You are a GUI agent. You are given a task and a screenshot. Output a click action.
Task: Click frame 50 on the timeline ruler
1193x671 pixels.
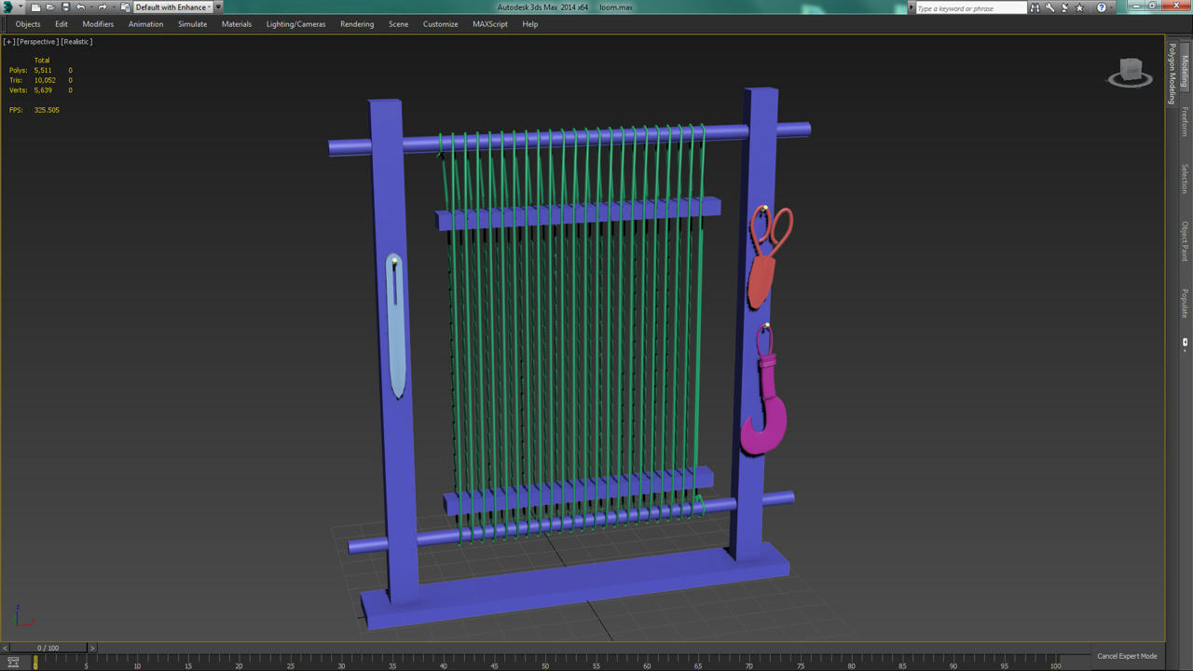click(545, 664)
